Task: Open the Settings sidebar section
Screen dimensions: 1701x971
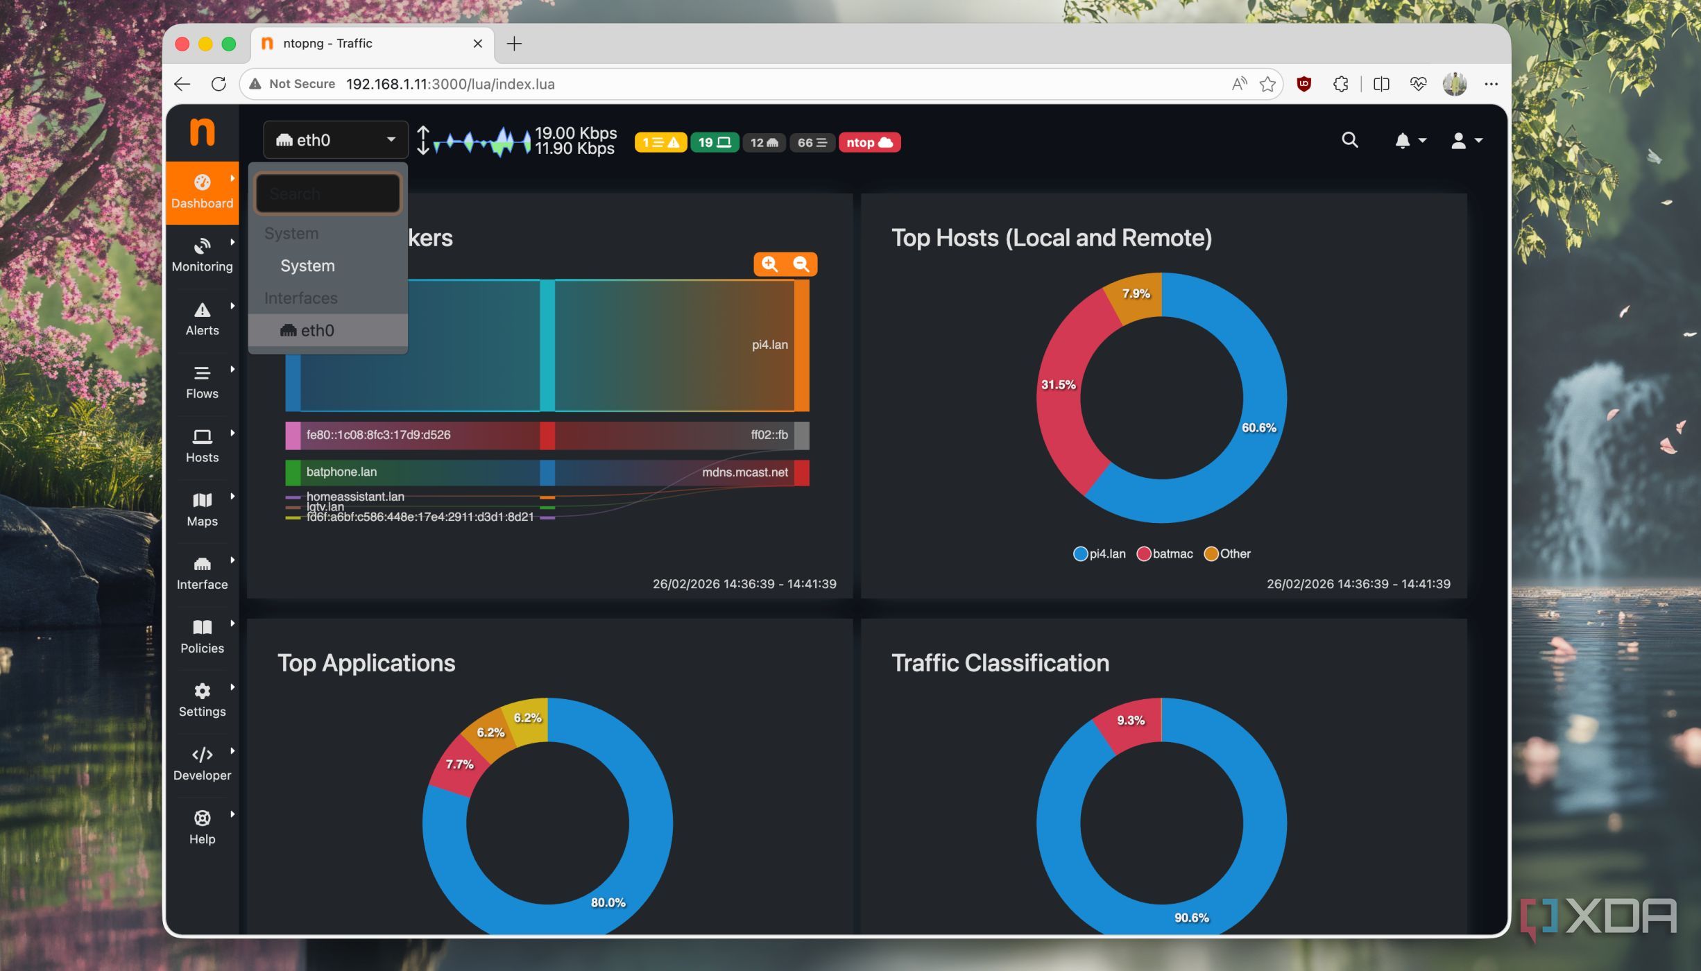Action: pyautogui.click(x=202, y=701)
